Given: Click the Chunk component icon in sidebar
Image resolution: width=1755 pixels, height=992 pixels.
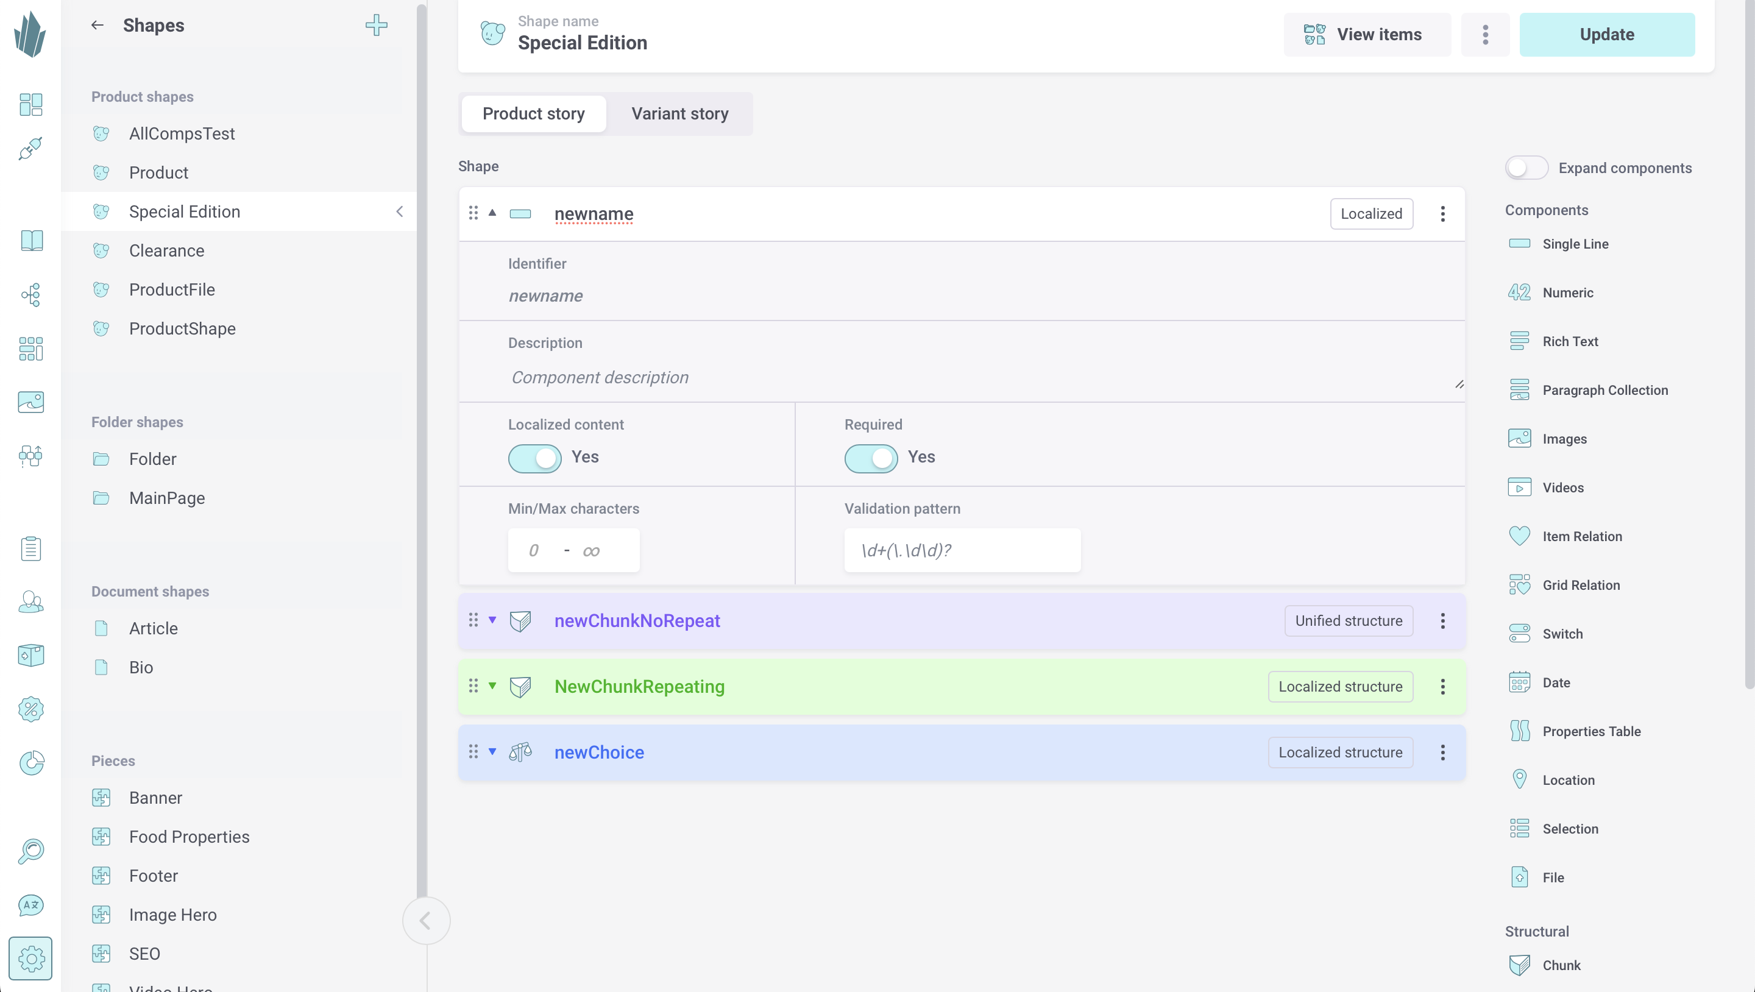Looking at the screenshot, I should [1520, 965].
